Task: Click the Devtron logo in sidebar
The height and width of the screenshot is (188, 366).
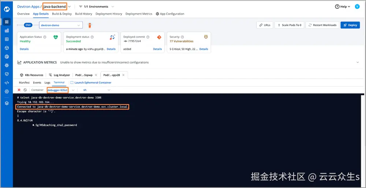Action: point(7,9)
